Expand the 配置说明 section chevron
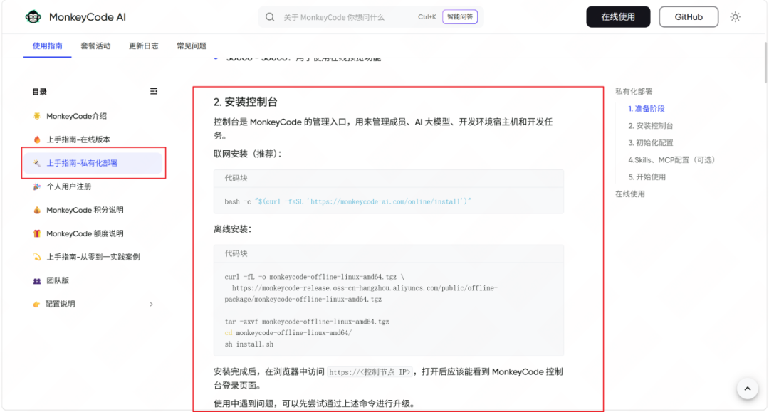Screen dimensions: 769x412 coord(151,305)
